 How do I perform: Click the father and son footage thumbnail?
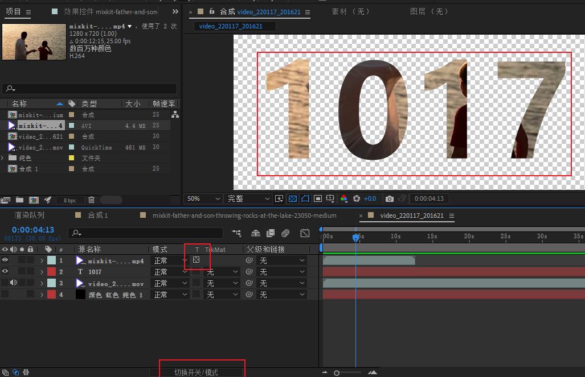34,42
